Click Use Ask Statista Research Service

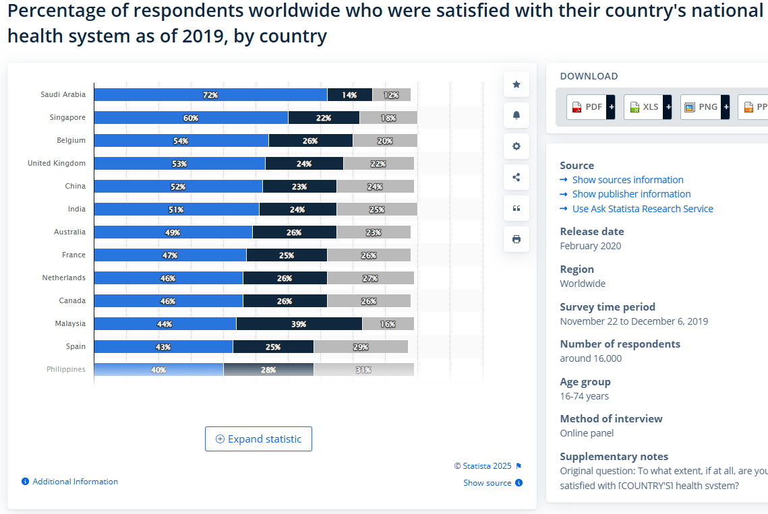642,209
